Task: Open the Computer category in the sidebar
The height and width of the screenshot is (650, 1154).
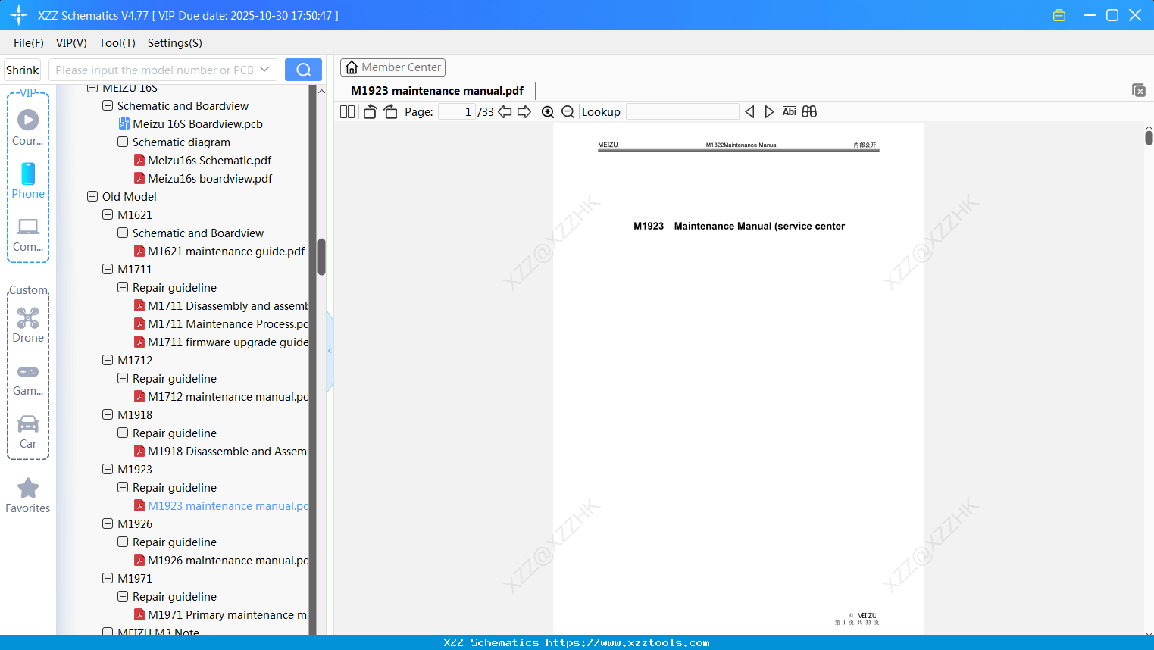Action: click(28, 235)
